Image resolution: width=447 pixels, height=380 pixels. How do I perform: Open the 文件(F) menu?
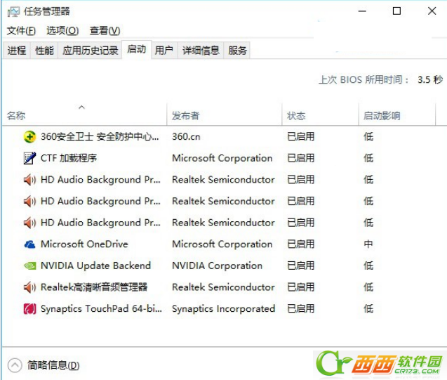(21, 30)
